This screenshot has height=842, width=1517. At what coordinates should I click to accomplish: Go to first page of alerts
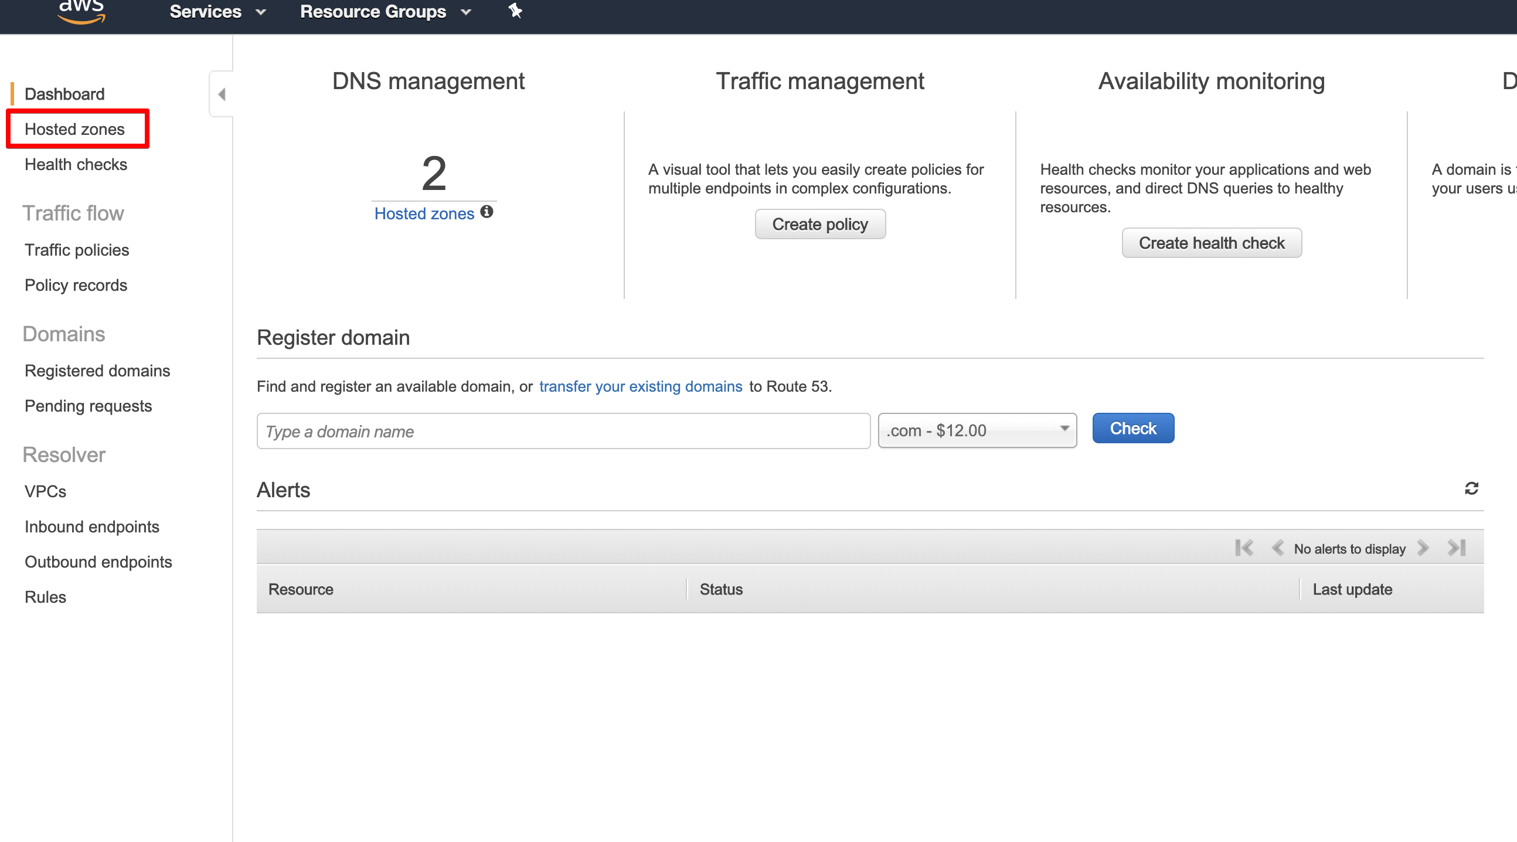coord(1244,548)
